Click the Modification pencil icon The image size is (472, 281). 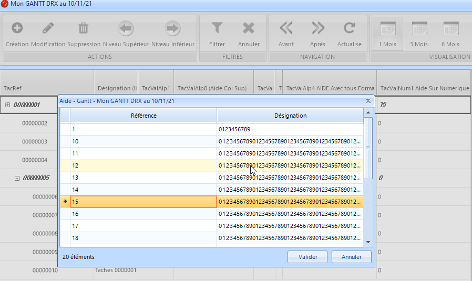[x=48, y=28]
